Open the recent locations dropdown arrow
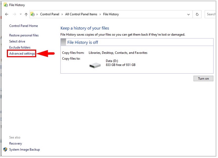This screenshot has height=158, width=218. (20, 14)
